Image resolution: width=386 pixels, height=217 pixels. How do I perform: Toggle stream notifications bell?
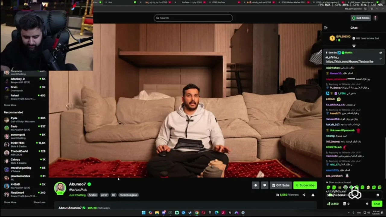[255, 185]
